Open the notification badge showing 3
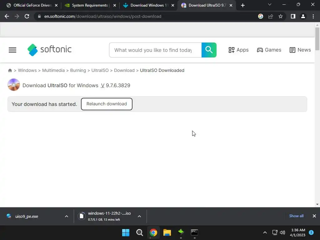The width and height of the screenshot is (320, 240). click(x=311, y=232)
